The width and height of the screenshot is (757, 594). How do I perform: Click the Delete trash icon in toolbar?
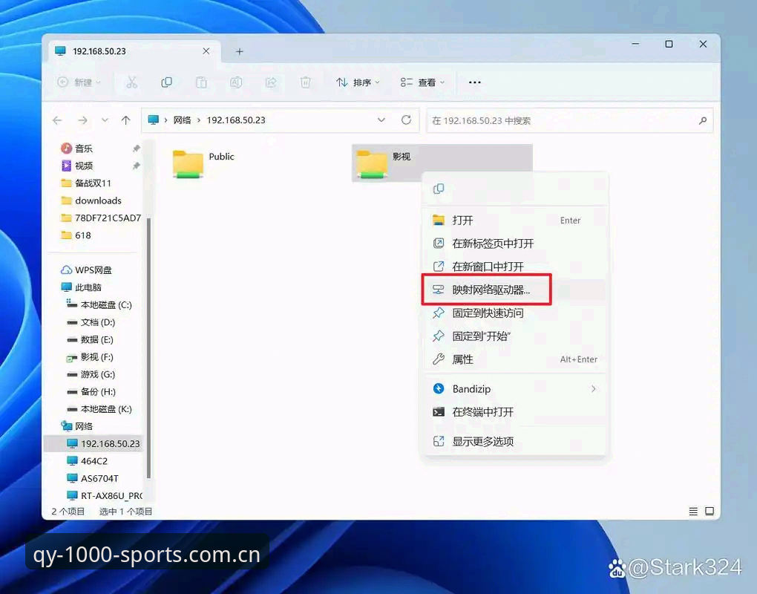[305, 82]
